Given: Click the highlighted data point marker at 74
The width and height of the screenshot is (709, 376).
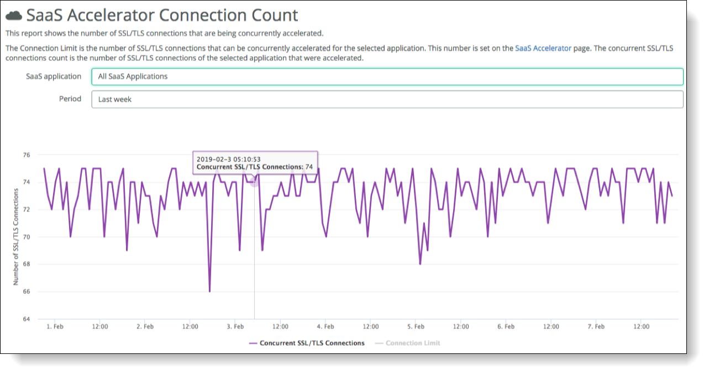Looking at the screenshot, I should point(254,182).
